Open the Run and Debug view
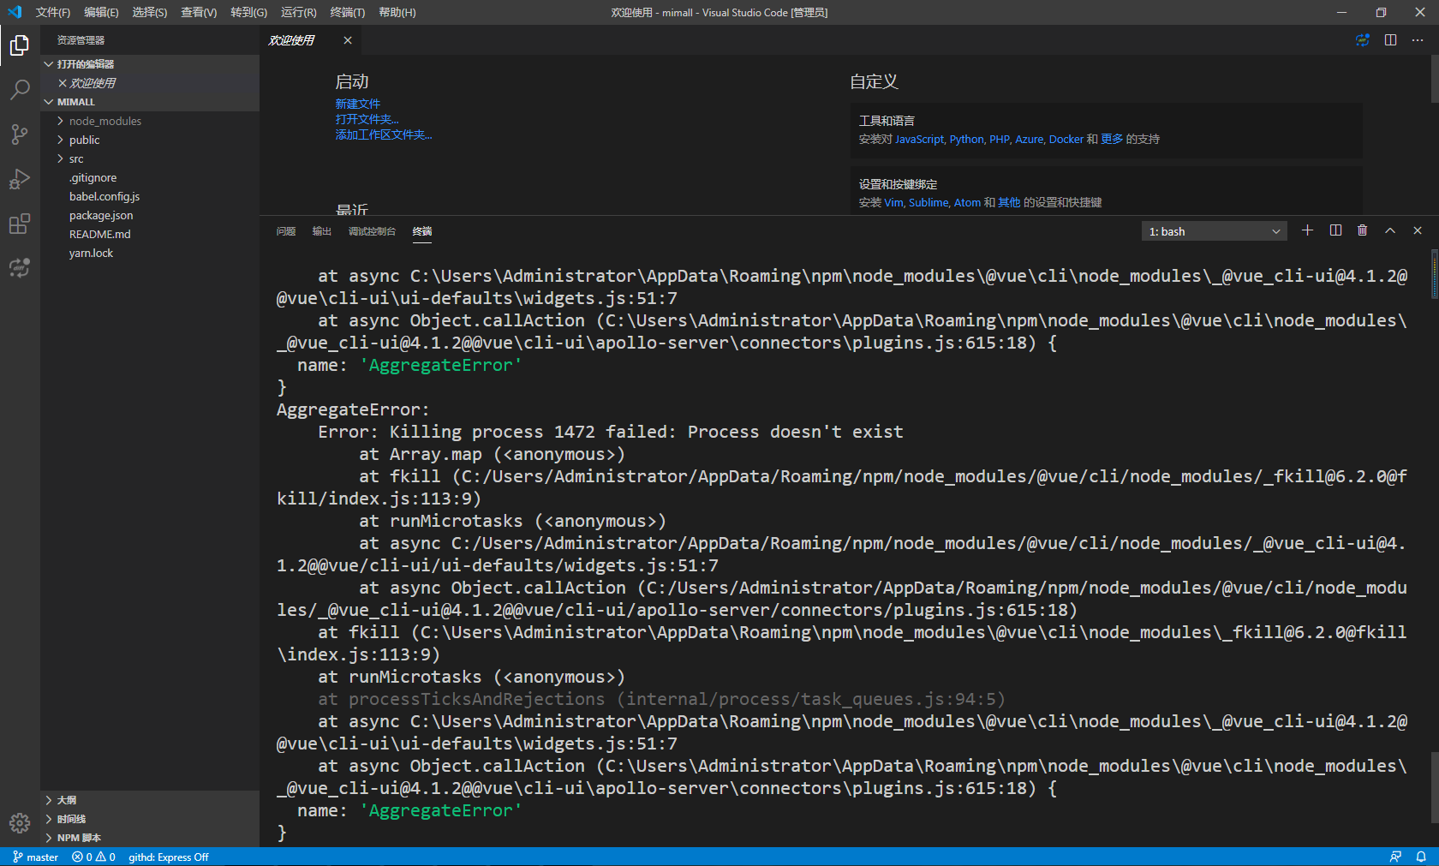This screenshot has height=866, width=1439. coord(20,179)
